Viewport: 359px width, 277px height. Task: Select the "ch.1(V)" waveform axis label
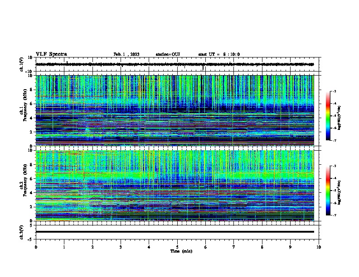click(21, 64)
